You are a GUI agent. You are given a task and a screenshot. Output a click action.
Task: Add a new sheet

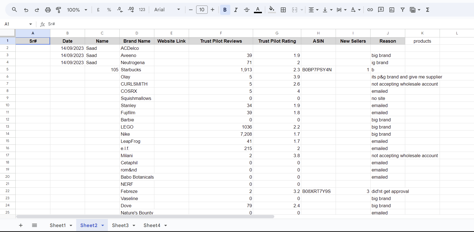coord(21,225)
